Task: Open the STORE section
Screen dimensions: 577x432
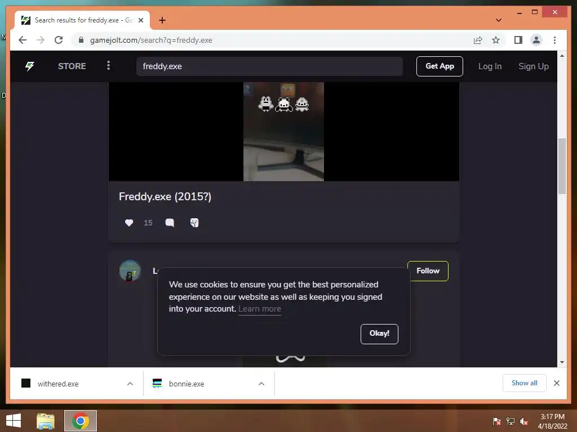Action: click(72, 66)
